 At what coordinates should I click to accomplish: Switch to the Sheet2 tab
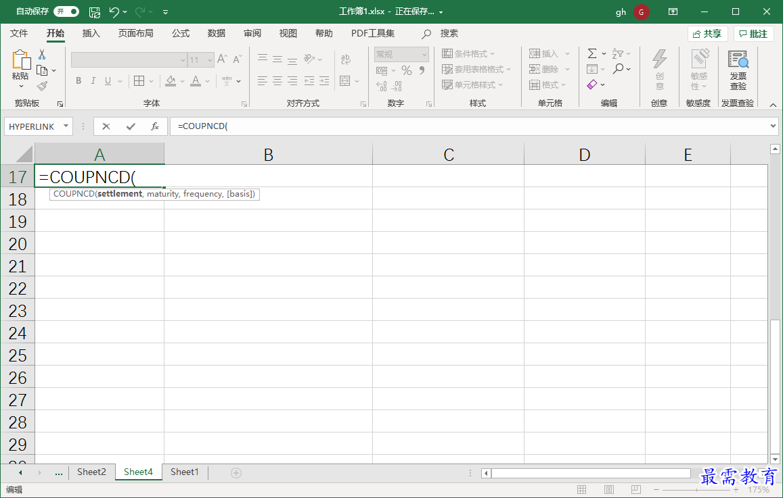(x=91, y=472)
